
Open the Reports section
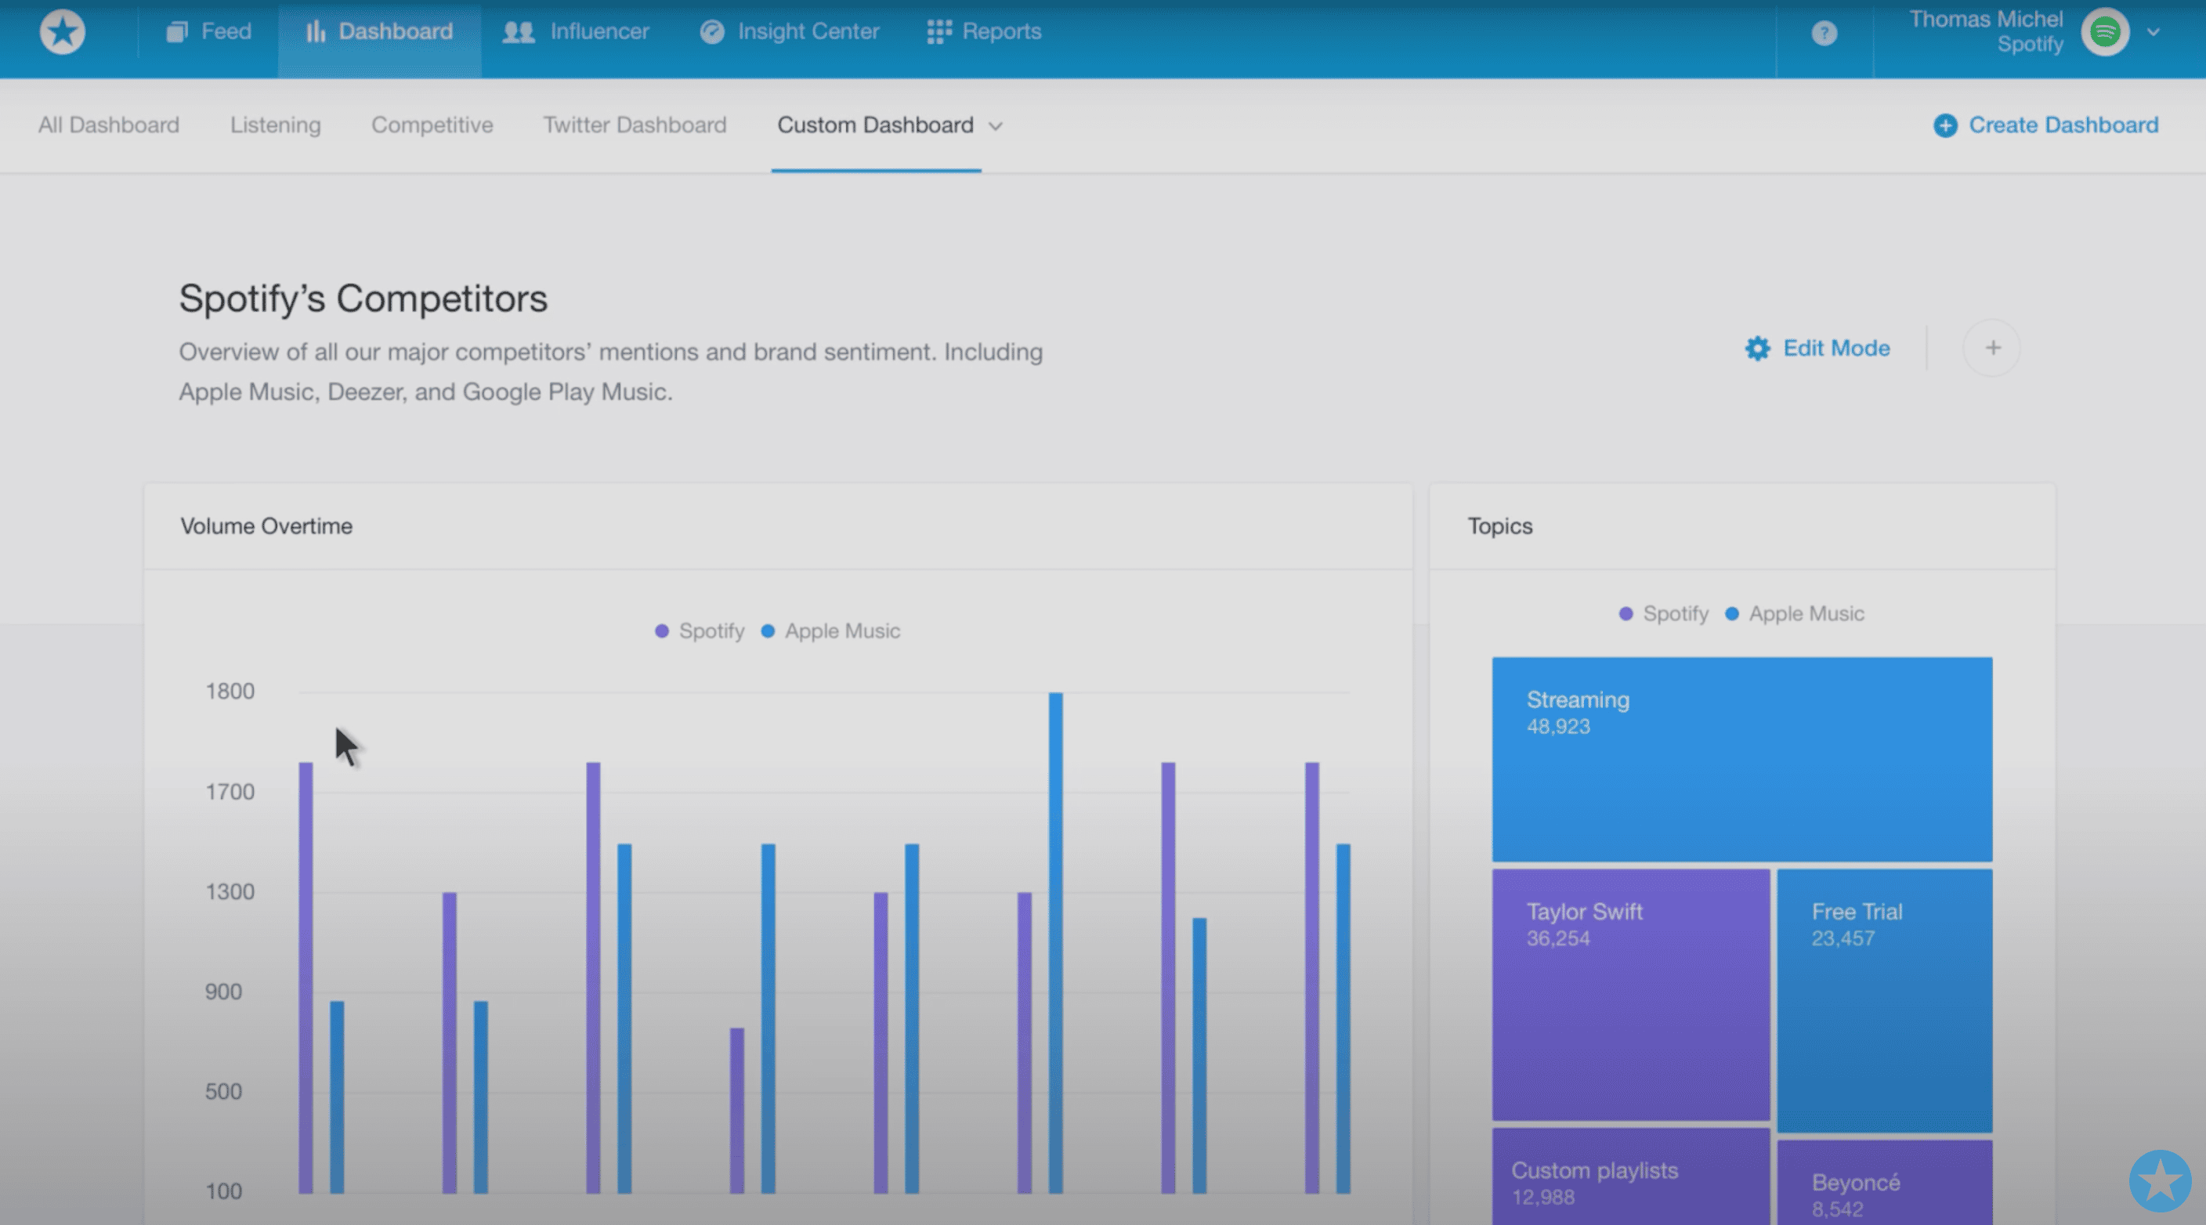(984, 31)
